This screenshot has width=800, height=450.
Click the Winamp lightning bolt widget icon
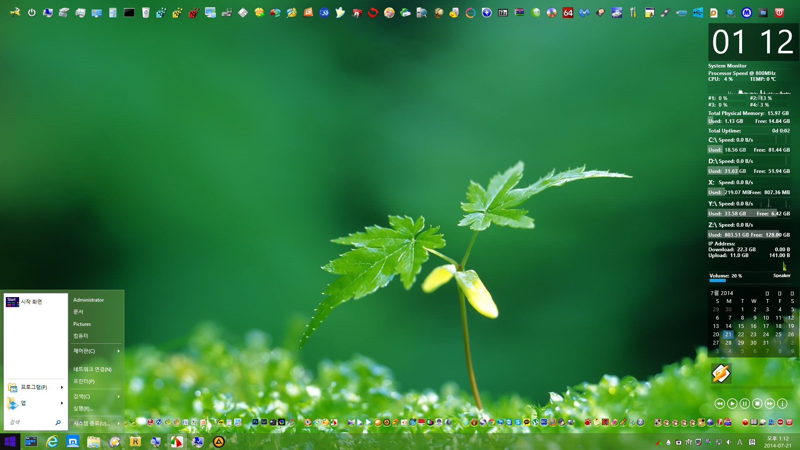(721, 373)
